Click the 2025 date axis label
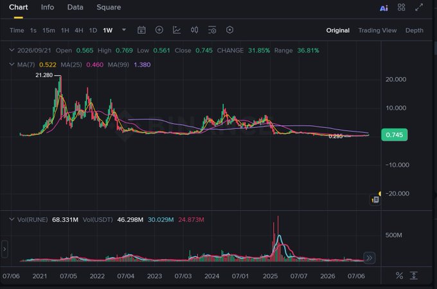Image resolution: width=437 pixels, height=289 pixels. point(270,276)
